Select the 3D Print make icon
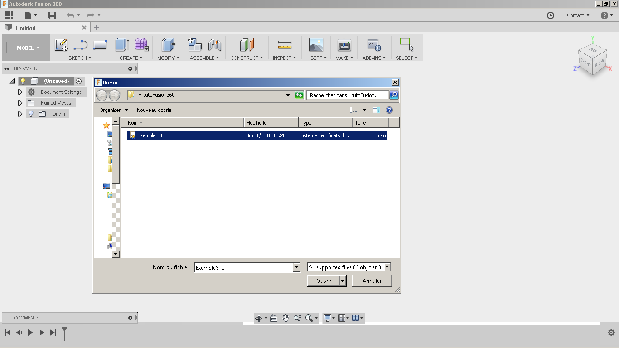Image resolution: width=619 pixels, height=348 pixels. [x=344, y=45]
